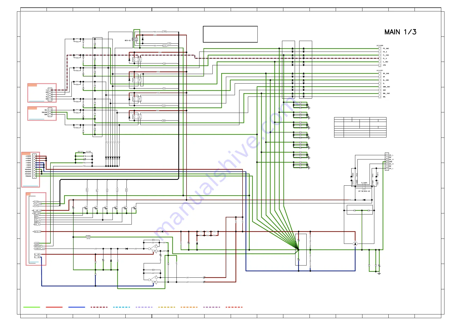Click the SBLGND pin label
Image resolution: width=450 pixels, height=334 pixels.
click(44, 112)
